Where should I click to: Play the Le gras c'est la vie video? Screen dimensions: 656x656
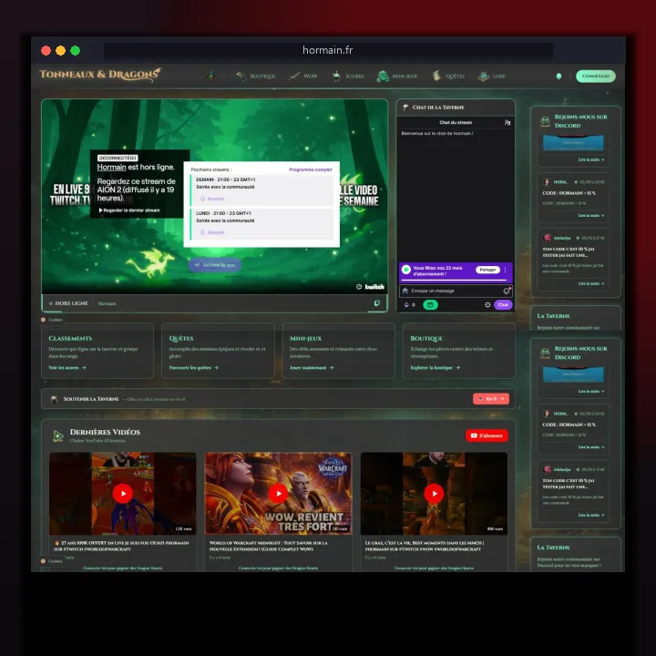pyautogui.click(x=434, y=493)
